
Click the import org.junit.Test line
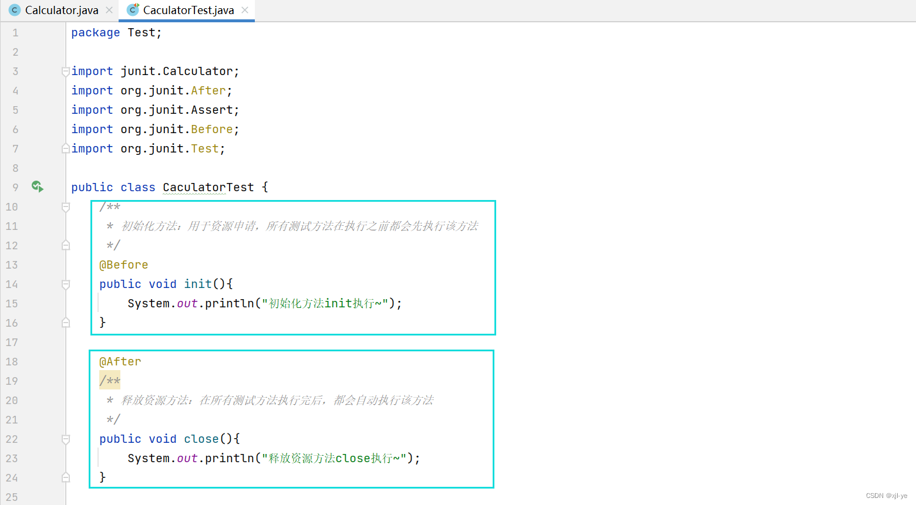(x=148, y=148)
